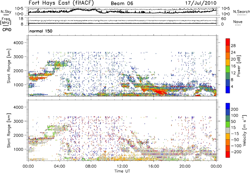Click the gray band of the Velocity color bar
The width and height of the screenshot is (250, 173).
(228, 131)
